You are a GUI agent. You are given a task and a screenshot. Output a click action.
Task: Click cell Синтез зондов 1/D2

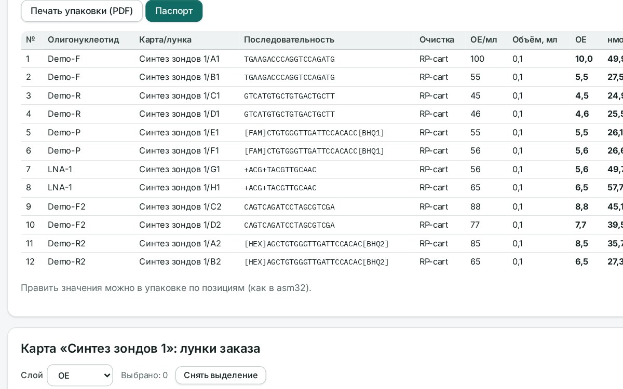[180, 225]
